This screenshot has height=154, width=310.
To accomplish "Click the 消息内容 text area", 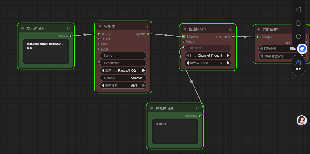I will click(175, 132).
